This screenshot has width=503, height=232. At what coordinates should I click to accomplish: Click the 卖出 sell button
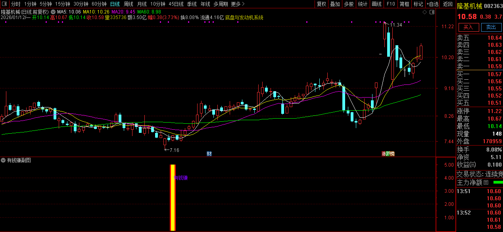coord(491,27)
